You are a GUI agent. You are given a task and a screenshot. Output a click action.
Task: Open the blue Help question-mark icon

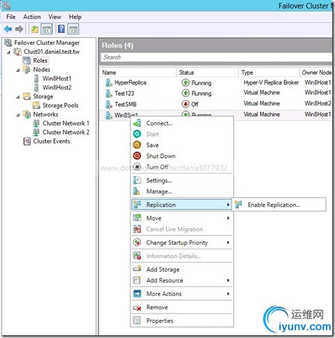coord(61,29)
